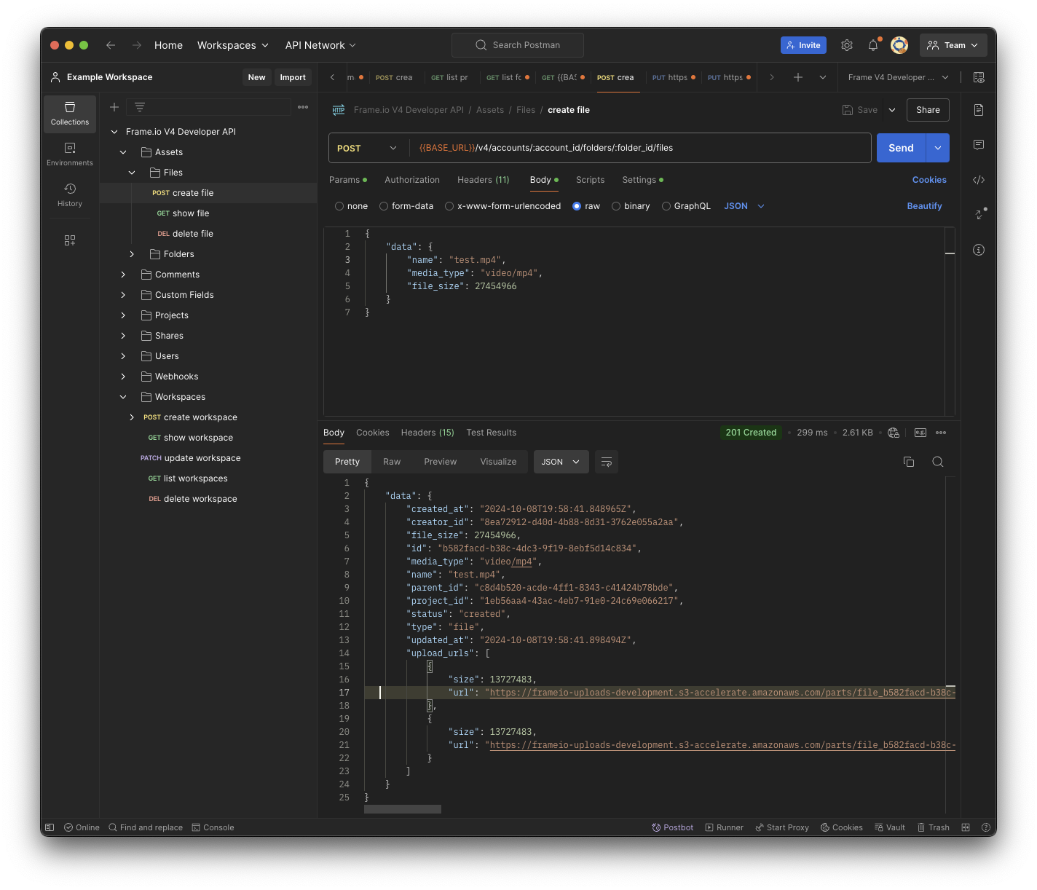Switch to the Authorization tab
Viewport: 1037px width, 890px height.
click(x=411, y=180)
